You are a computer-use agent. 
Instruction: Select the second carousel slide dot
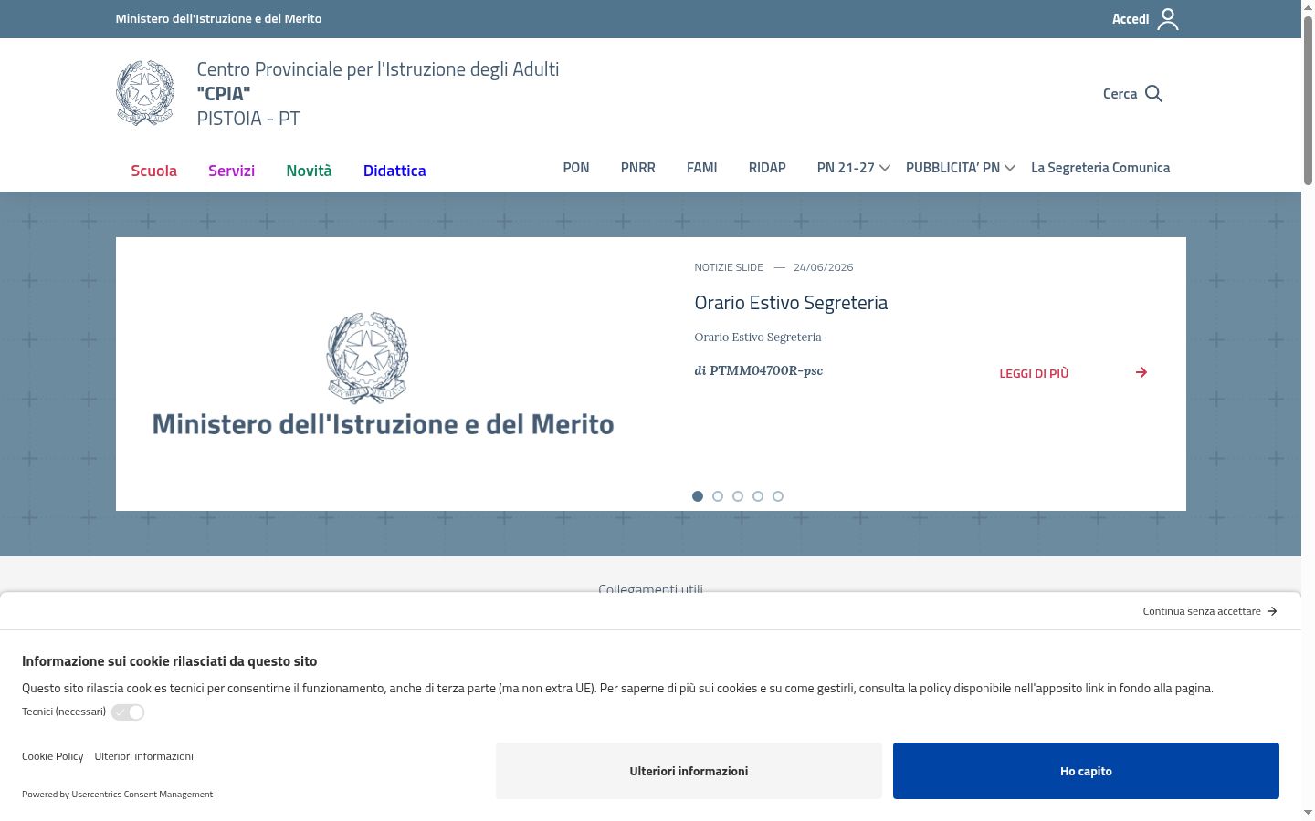pyautogui.click(x=718, y=496)
